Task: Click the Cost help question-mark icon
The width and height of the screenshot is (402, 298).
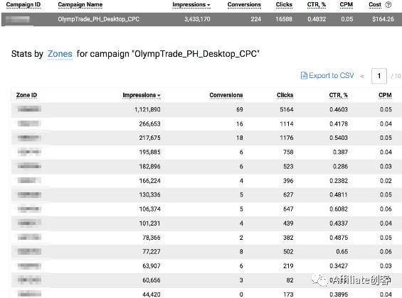Action: (x=388, y=4)
